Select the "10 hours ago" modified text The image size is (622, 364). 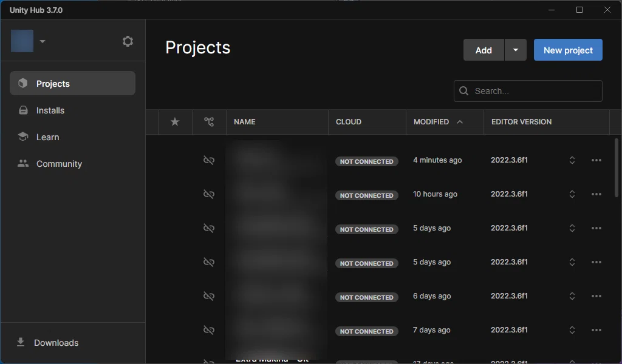[435, 194]
